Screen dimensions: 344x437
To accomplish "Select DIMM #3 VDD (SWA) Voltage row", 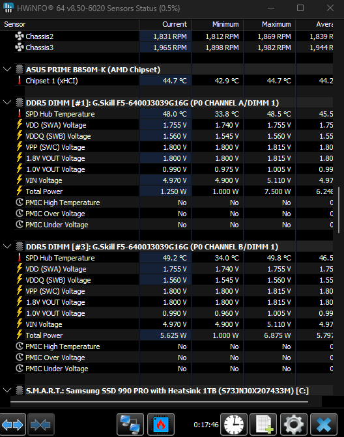I will point(174,269).
